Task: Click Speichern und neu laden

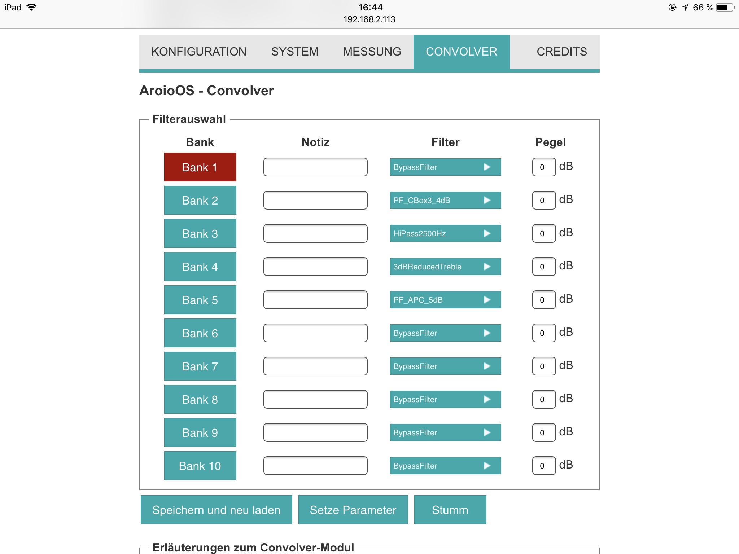Action: [x=216, y=510]
